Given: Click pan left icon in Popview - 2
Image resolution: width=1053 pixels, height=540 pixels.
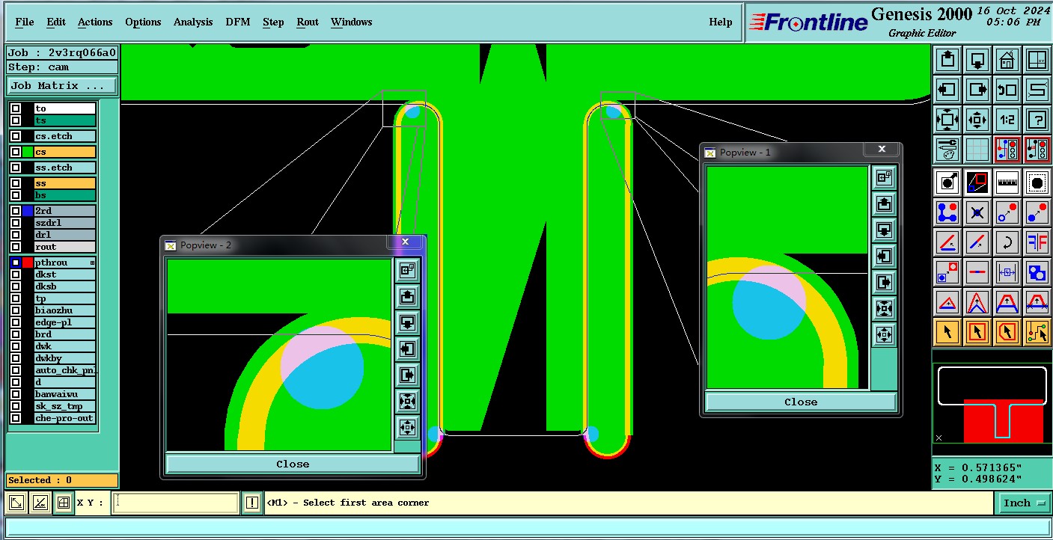Looking at the screenshot, I should click(x=407, y=349).
